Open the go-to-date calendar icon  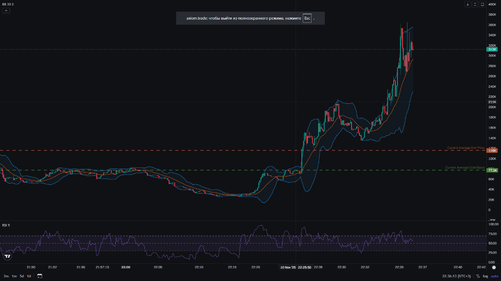[x=40, y=276]
